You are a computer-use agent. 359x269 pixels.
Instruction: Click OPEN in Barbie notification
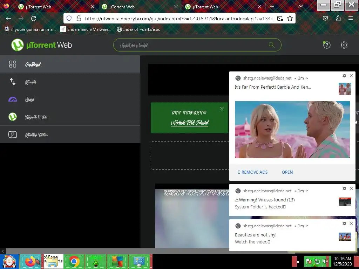tap(287, 172)
